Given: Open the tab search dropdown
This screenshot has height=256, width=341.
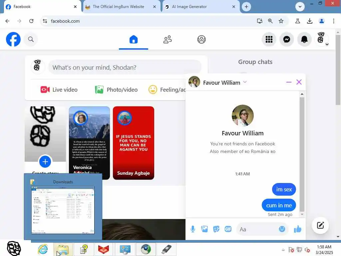Looking at the screenshot, I should coord(300,7).
